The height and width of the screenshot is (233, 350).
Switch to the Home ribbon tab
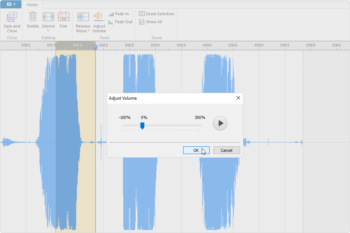32,5
